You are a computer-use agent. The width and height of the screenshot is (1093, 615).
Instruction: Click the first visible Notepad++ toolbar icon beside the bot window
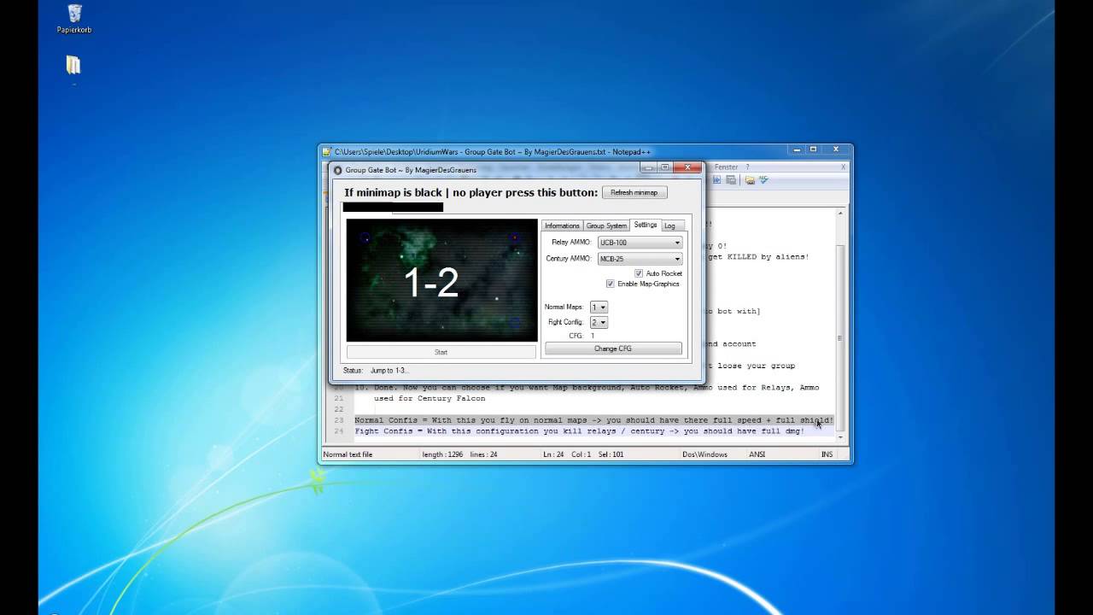click(717, 180)
